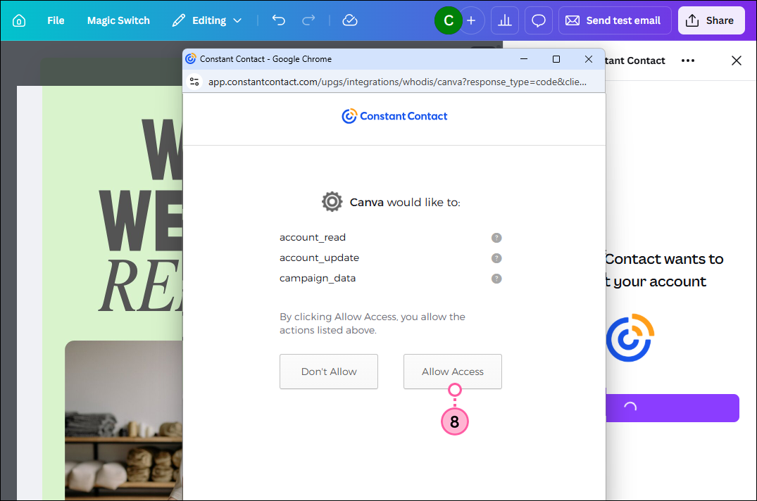Select Magic Switch

pyautogui.click(x=118, y=20)
